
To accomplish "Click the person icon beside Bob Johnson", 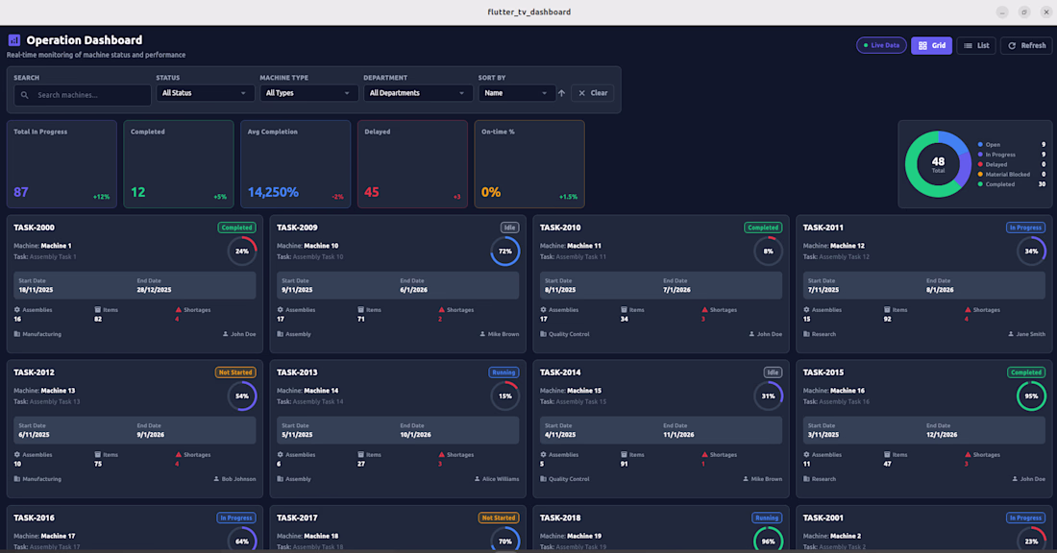I will pyautogui.click(x=216, y=479).
